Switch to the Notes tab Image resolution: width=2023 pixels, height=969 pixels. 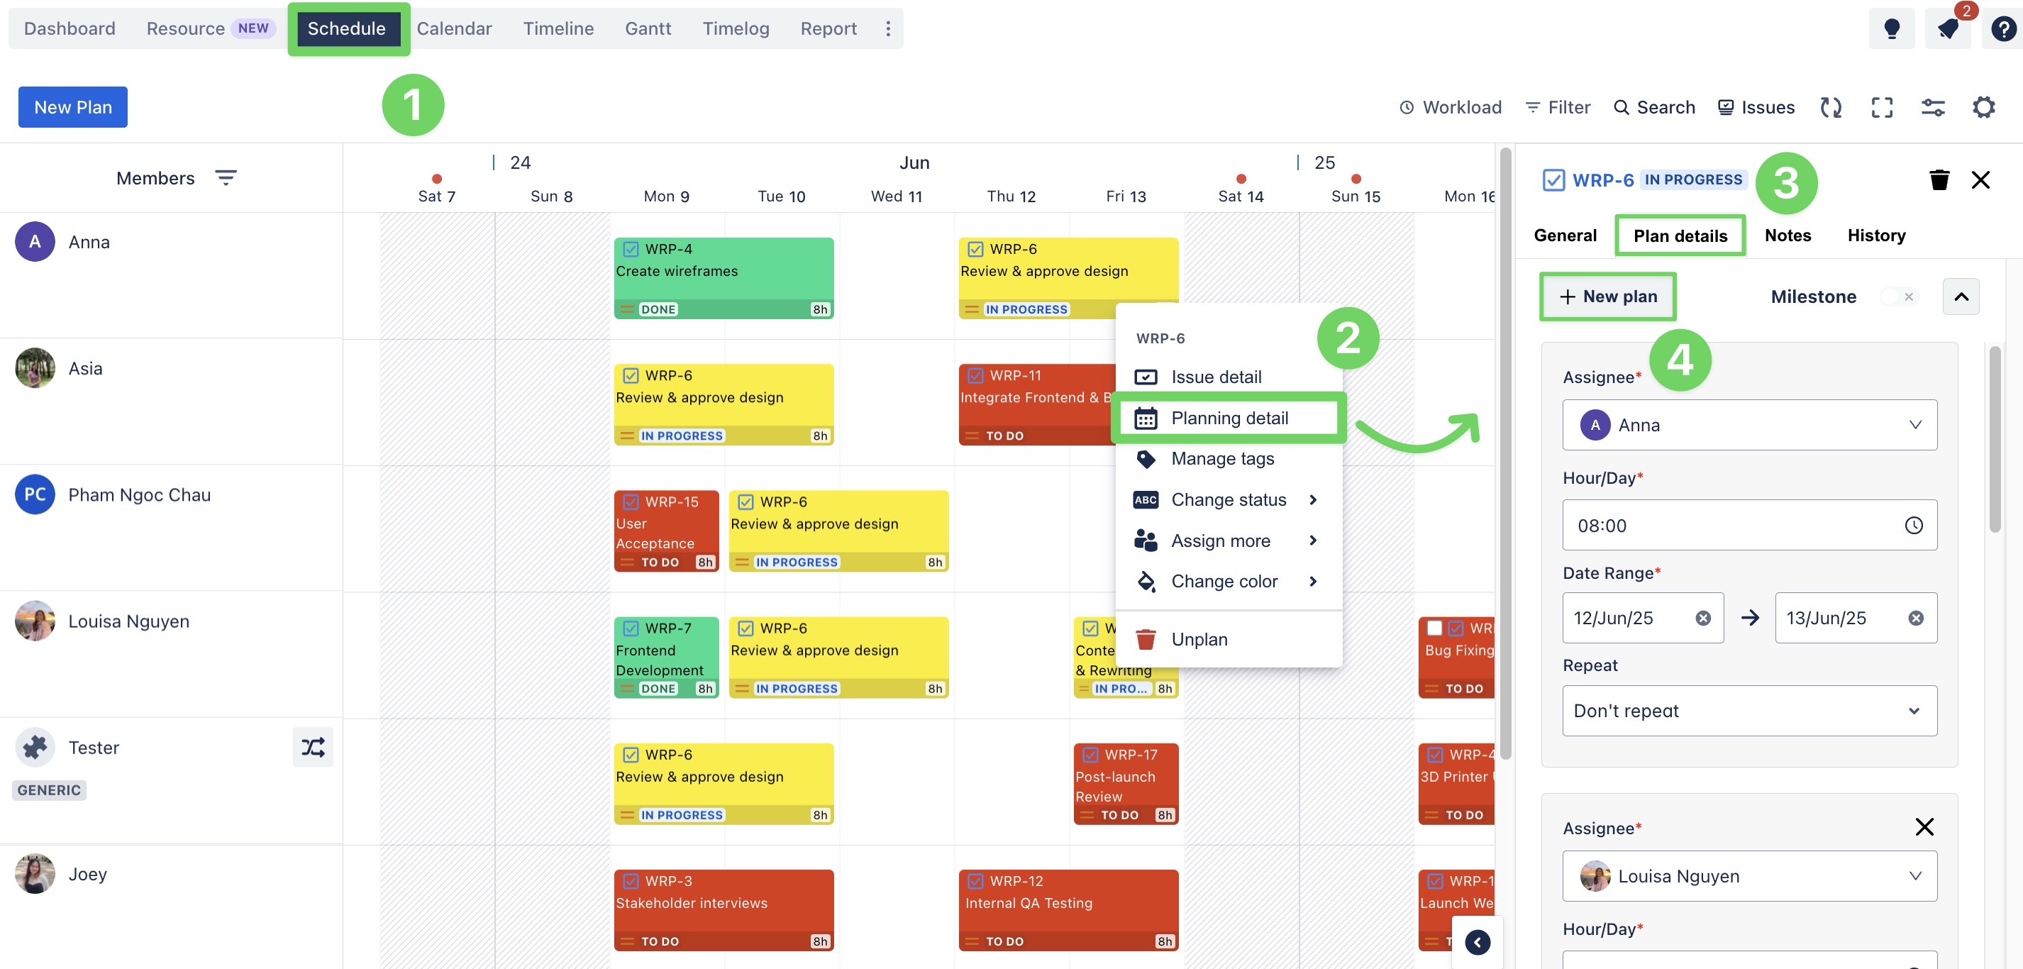pos(1788,236)
